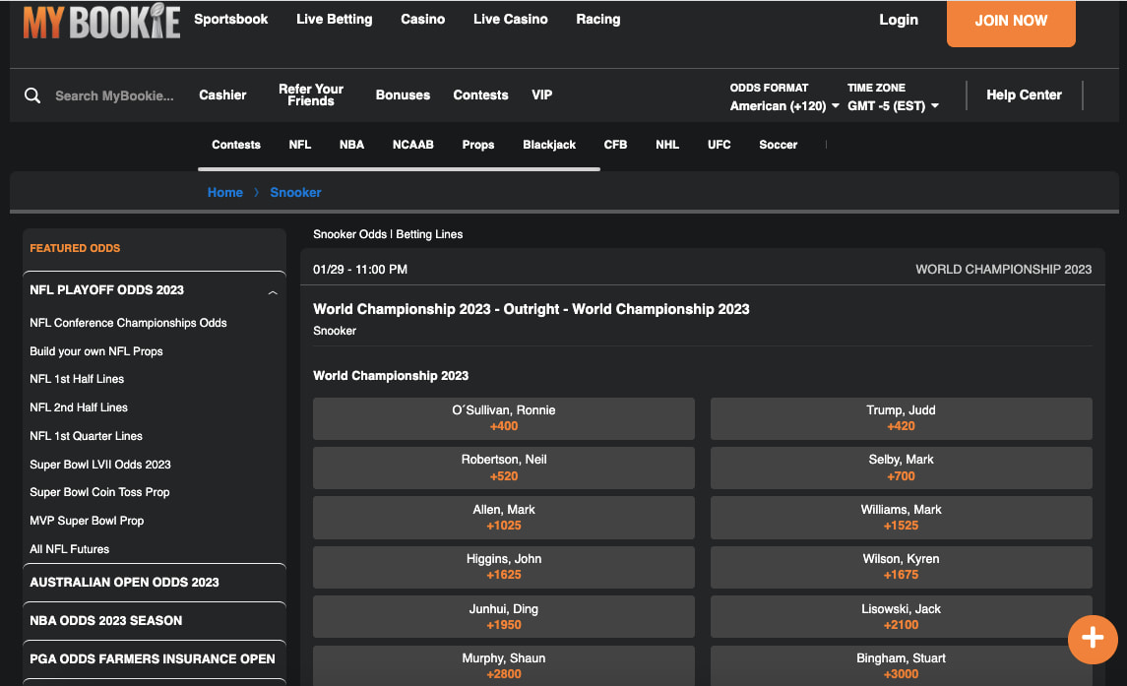Open the Time Zone dropdown
The width and height of the screenshot is (1127, 686).
coord(893,105)
